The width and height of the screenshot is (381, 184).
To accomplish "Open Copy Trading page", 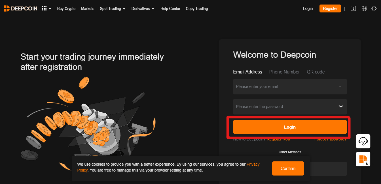I will pyautogui.click(x=197, y=8).
